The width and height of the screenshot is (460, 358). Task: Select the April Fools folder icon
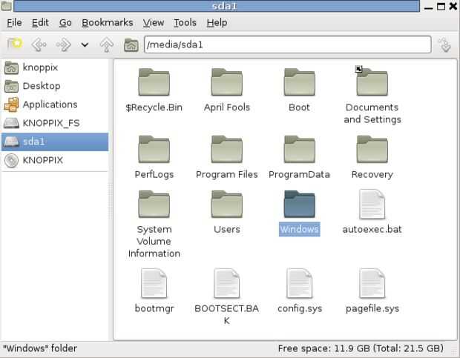(227, 82)
